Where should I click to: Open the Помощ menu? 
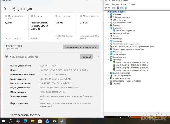pyautogui.click(x=132, y=4)
